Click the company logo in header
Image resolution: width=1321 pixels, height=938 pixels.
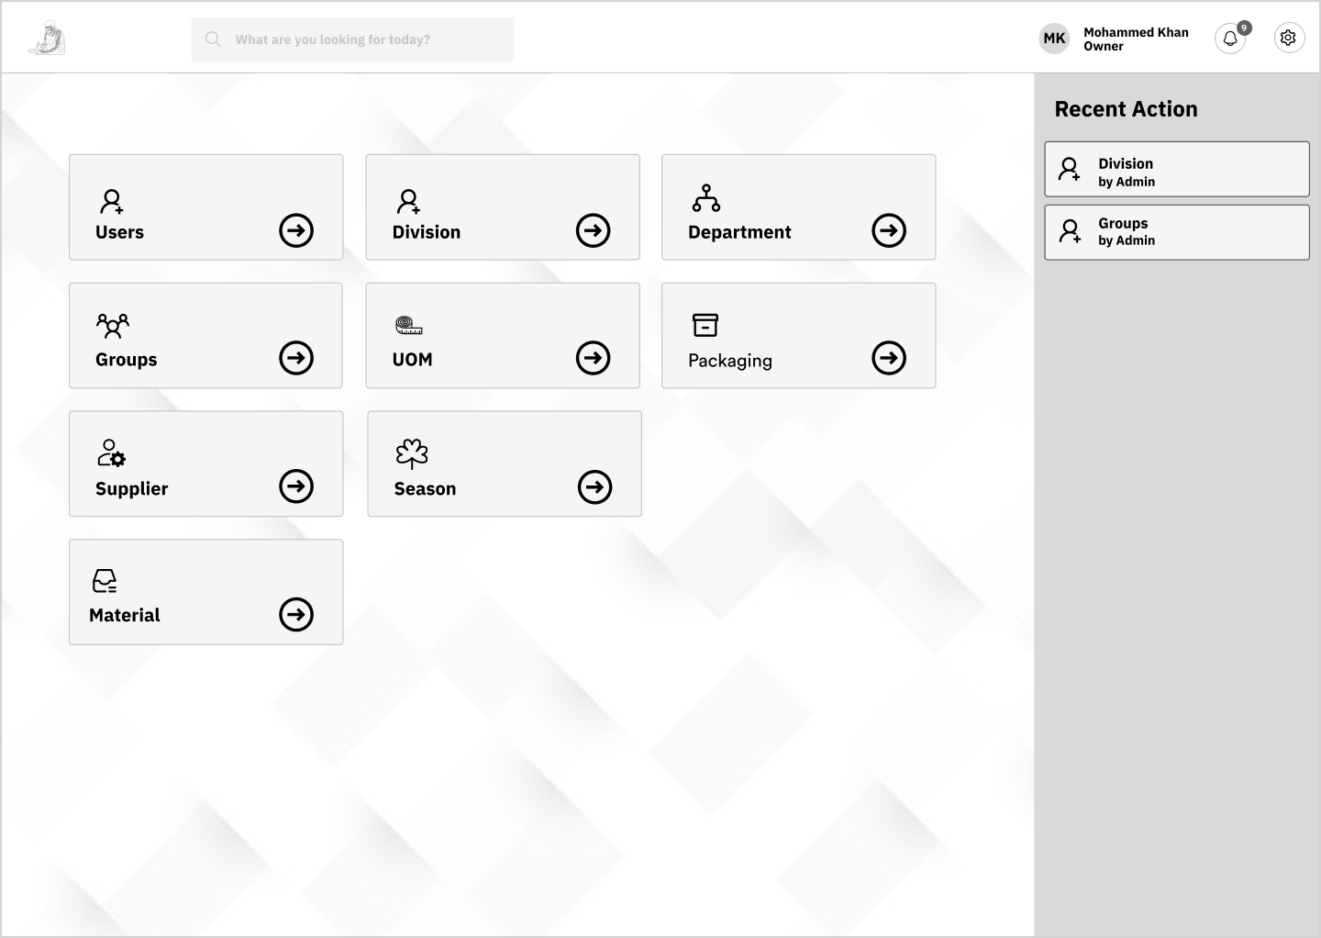coord(47,39)
